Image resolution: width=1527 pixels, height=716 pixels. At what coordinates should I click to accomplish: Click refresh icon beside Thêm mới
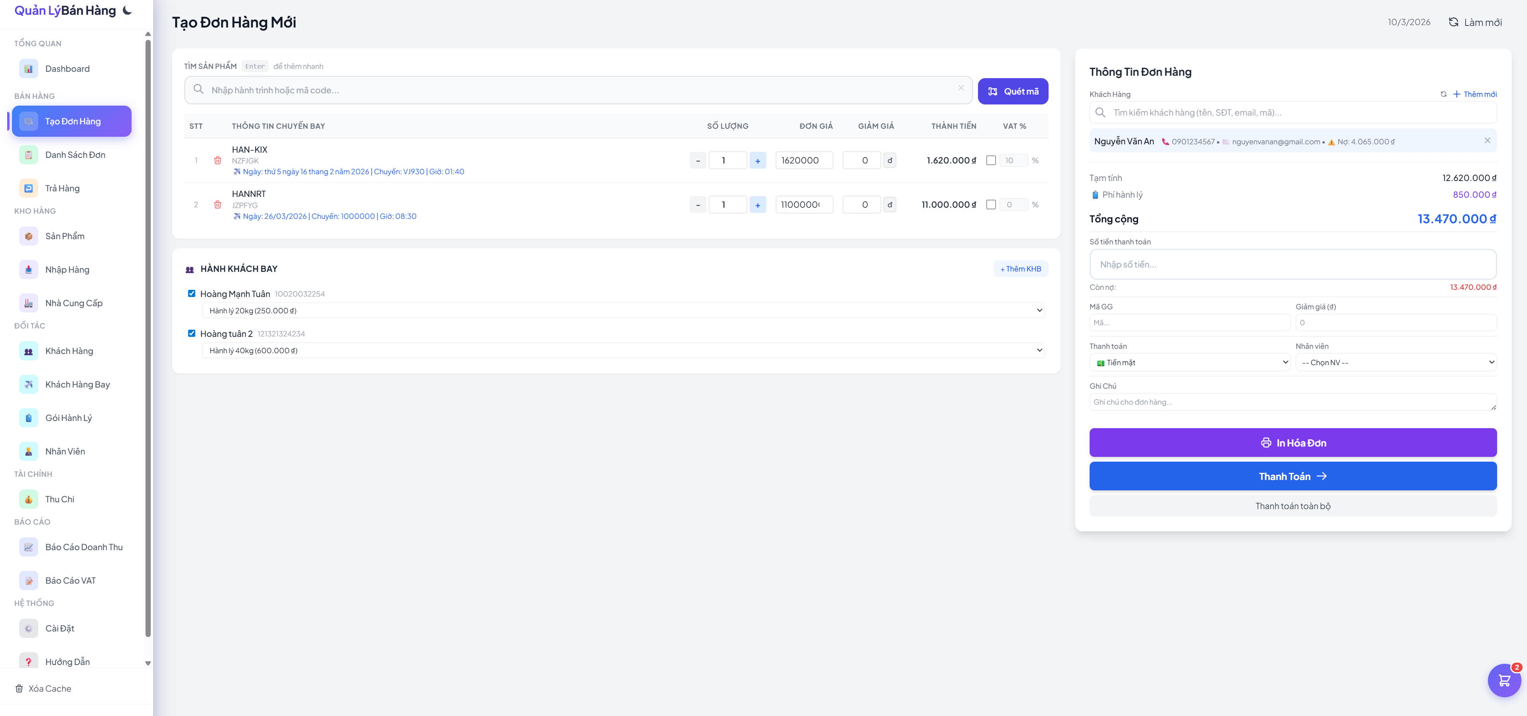[1443, 94]
